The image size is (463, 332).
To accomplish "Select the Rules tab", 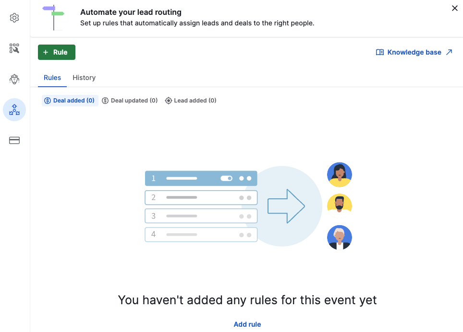I will click(52, 78).
